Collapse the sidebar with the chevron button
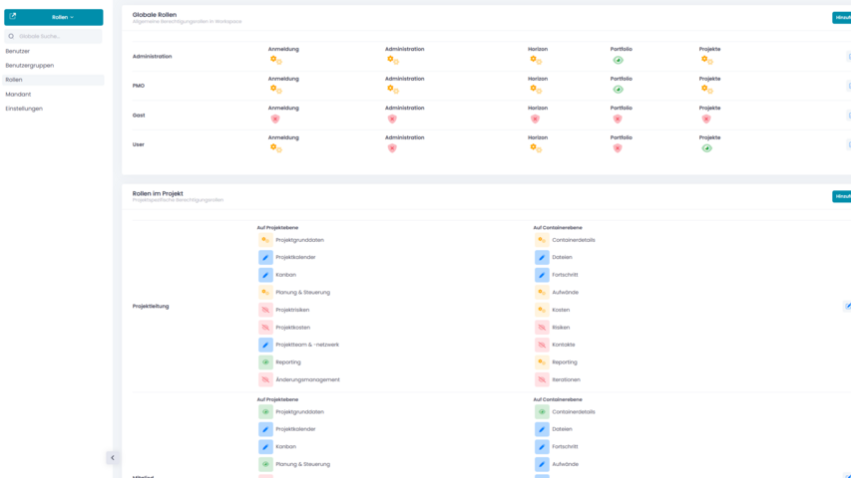Image resolution: width=851 pixels, height=478 pixels. pos(112,458)
